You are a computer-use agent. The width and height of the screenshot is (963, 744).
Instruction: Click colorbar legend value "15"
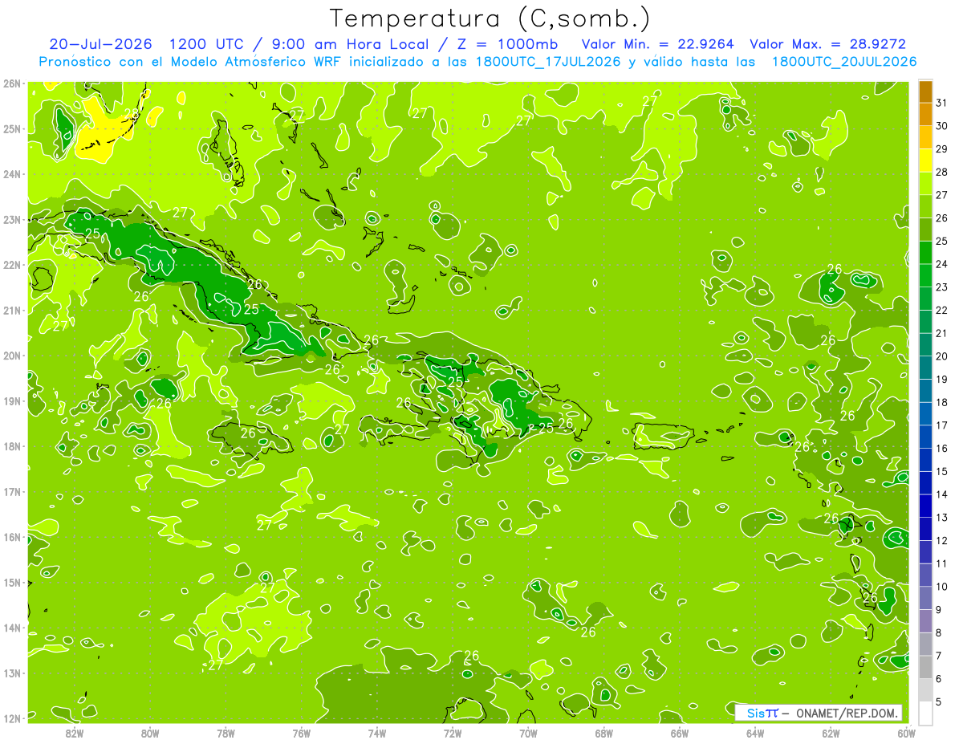point(941,471)
